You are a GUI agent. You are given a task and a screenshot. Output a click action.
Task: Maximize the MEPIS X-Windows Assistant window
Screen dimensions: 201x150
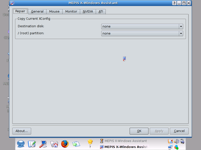184,3
